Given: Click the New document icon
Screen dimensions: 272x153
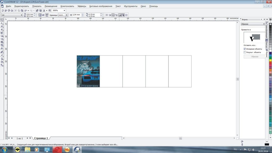Looking at the screenshot, I should [x=2, y=10].
